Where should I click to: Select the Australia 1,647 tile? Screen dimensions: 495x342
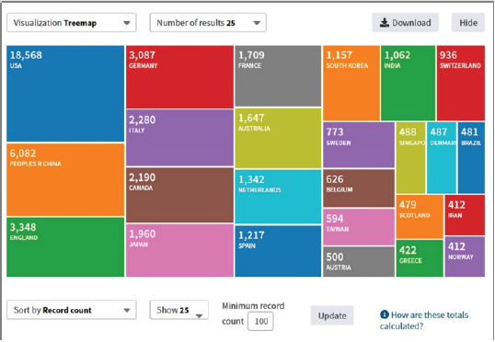click(x=278, y=138)
